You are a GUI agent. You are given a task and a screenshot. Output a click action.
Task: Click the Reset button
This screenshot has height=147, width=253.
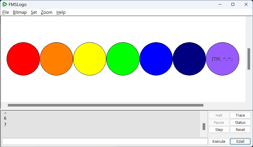coord(240,129)
